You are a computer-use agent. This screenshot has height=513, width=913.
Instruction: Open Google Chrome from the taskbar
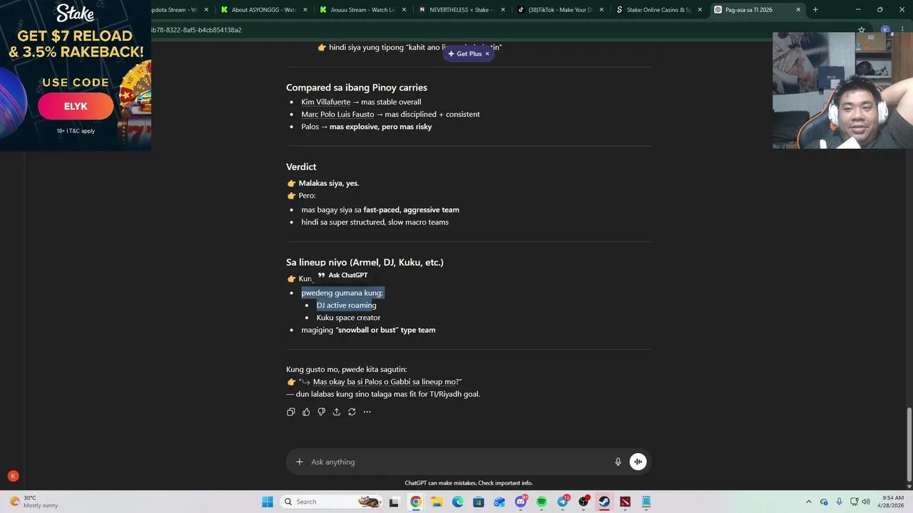coord(416,502)
